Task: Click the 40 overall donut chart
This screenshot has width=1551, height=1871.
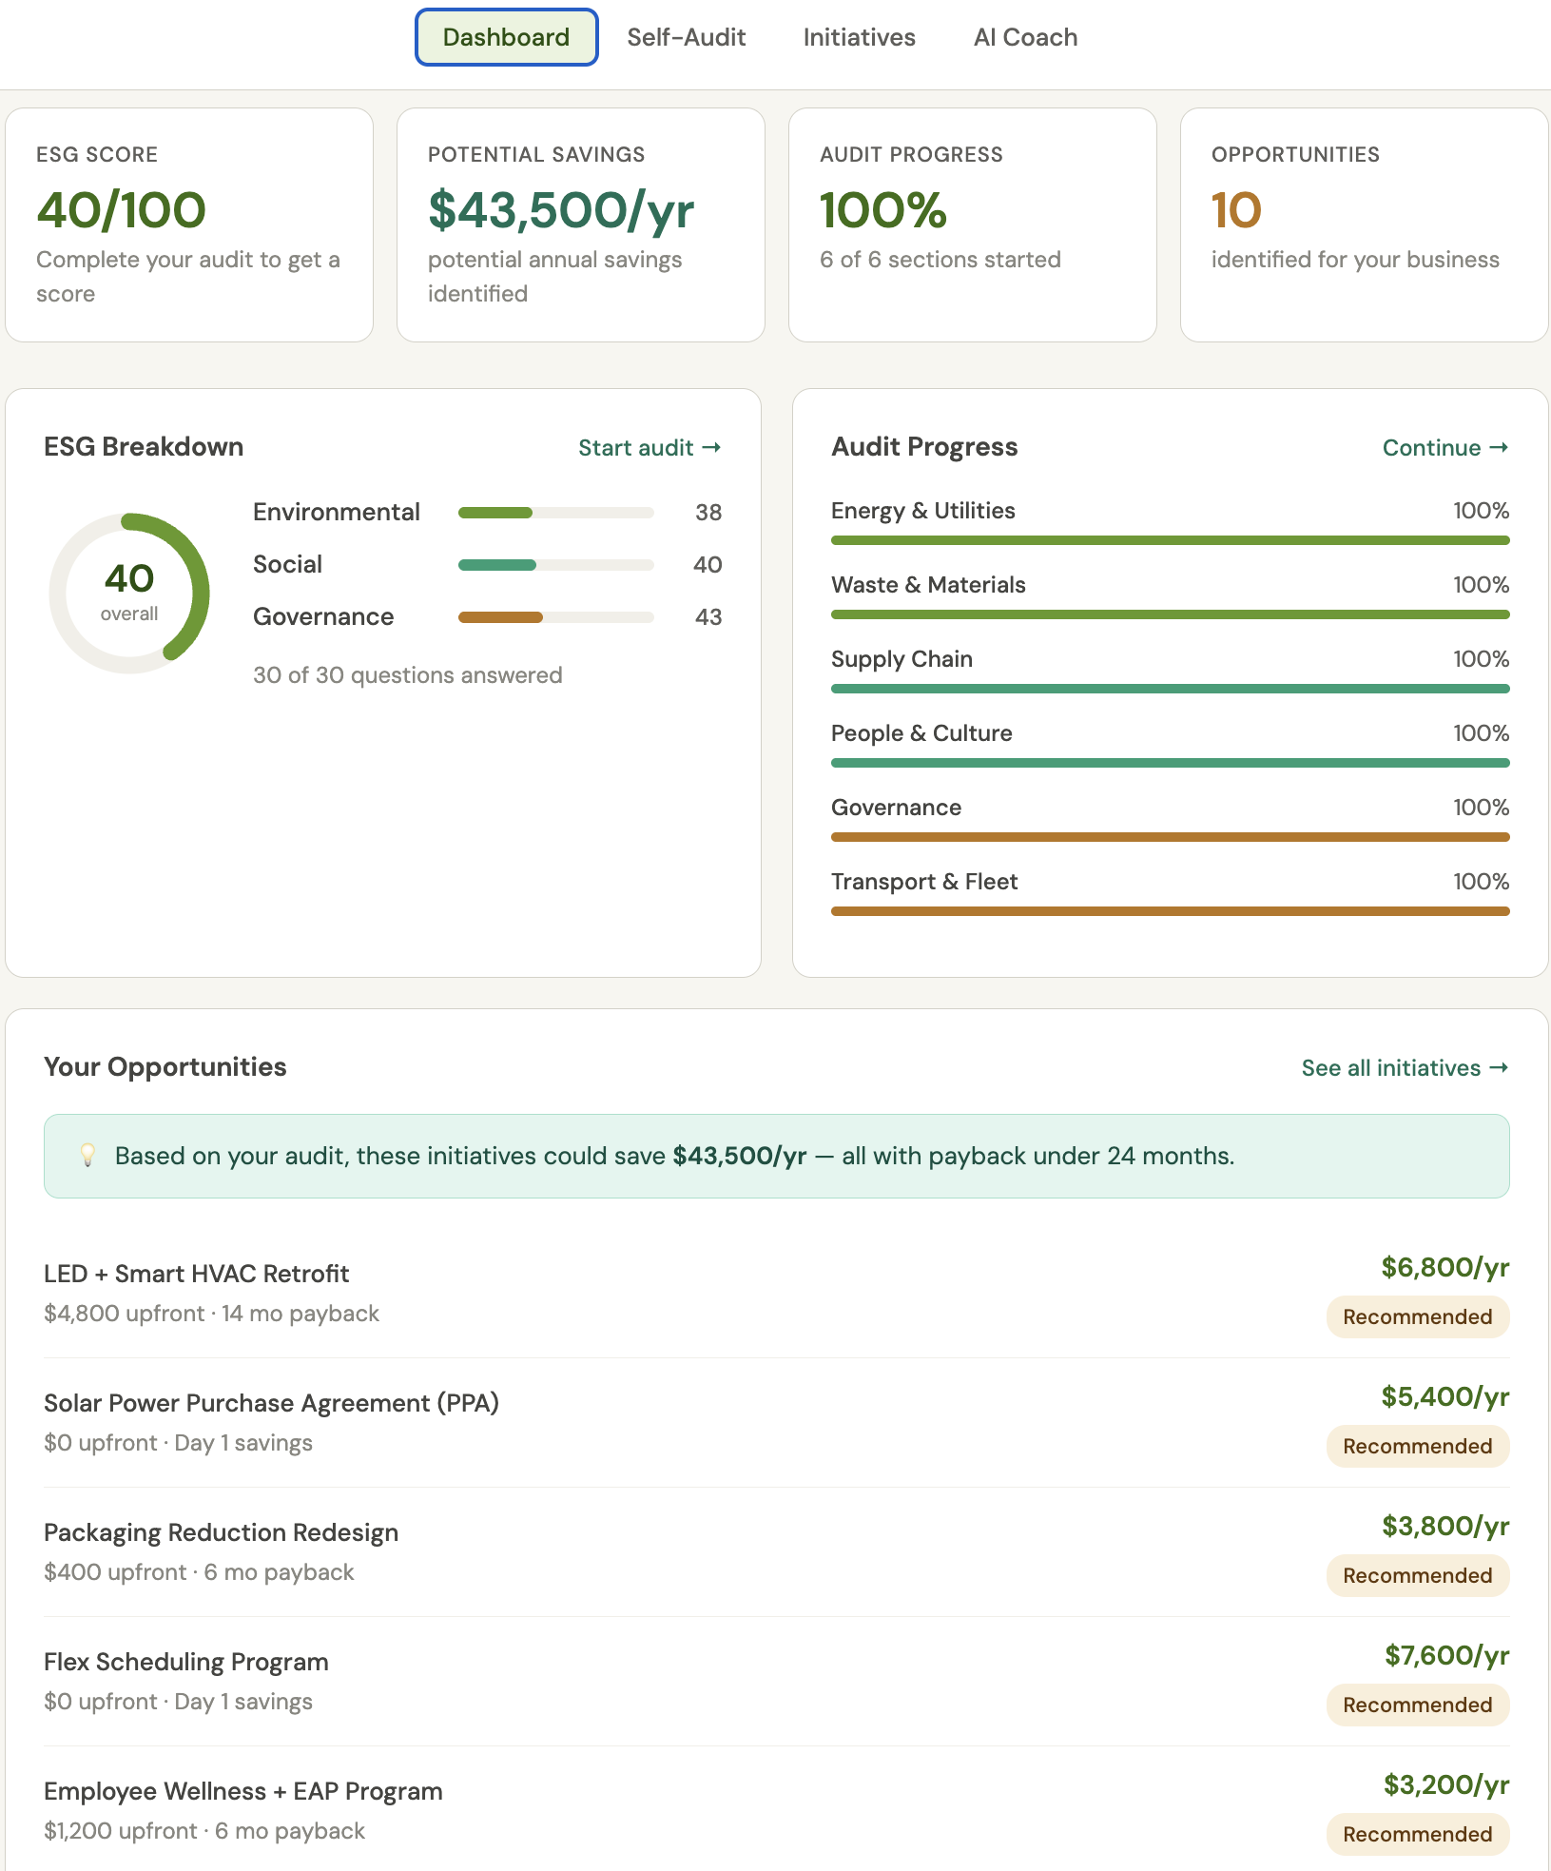Action: (129, 594)
